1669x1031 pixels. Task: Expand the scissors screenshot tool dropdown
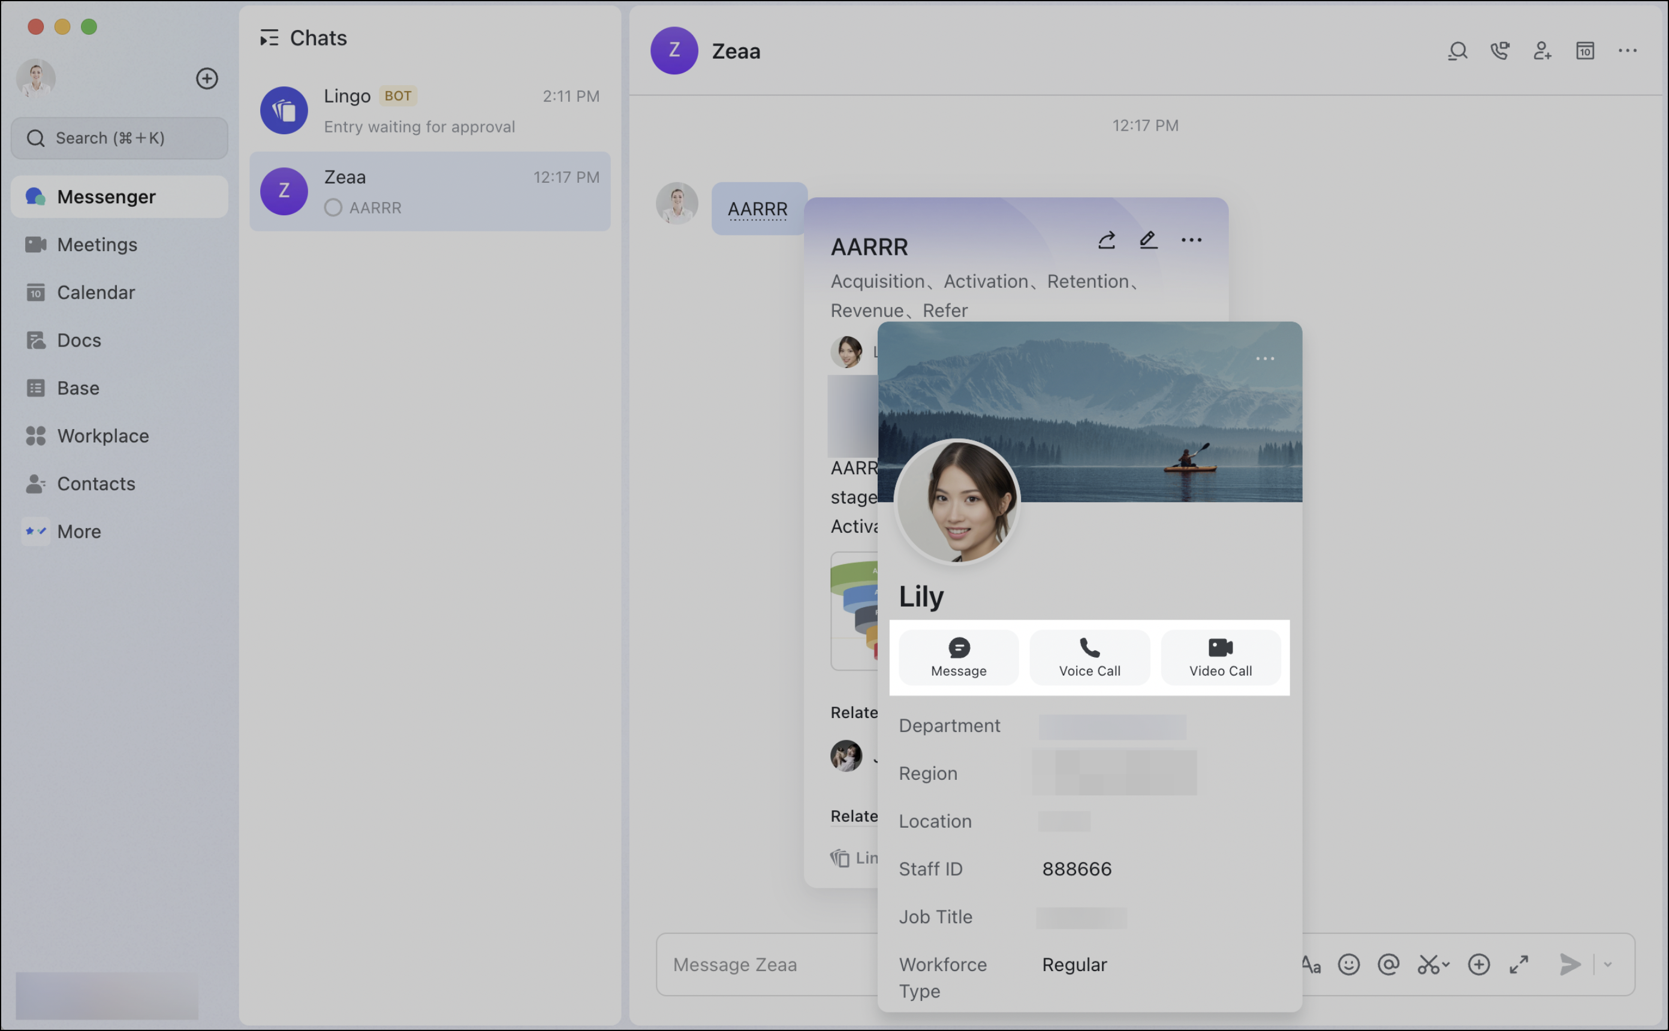tap(1445, 964)
